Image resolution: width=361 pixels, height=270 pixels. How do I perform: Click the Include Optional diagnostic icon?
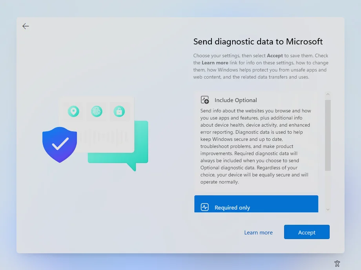(205, 100)
